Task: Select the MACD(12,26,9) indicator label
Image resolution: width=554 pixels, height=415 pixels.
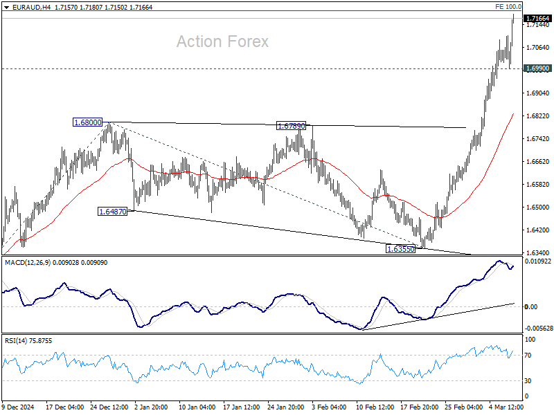Action: [x=28, y=263]
